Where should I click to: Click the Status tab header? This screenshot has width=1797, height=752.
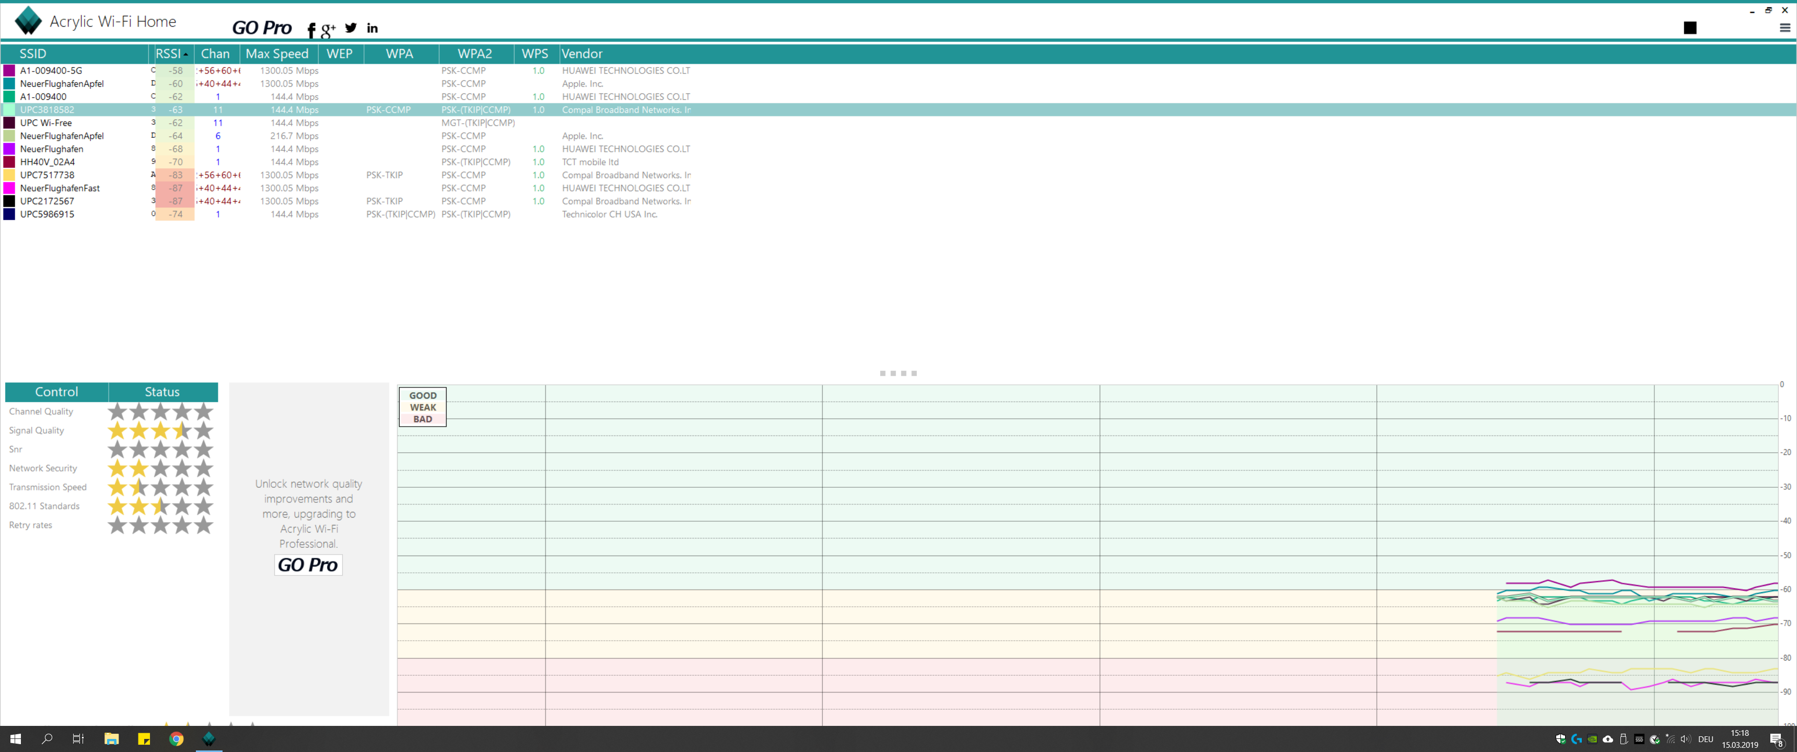(162, 392)
